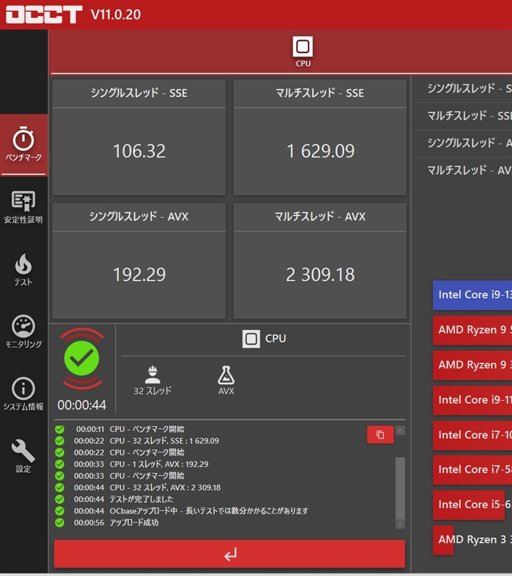Click the log scroll up arrow
The height and width of the screenshot is (576, 512).
click(x=400, y=430)
